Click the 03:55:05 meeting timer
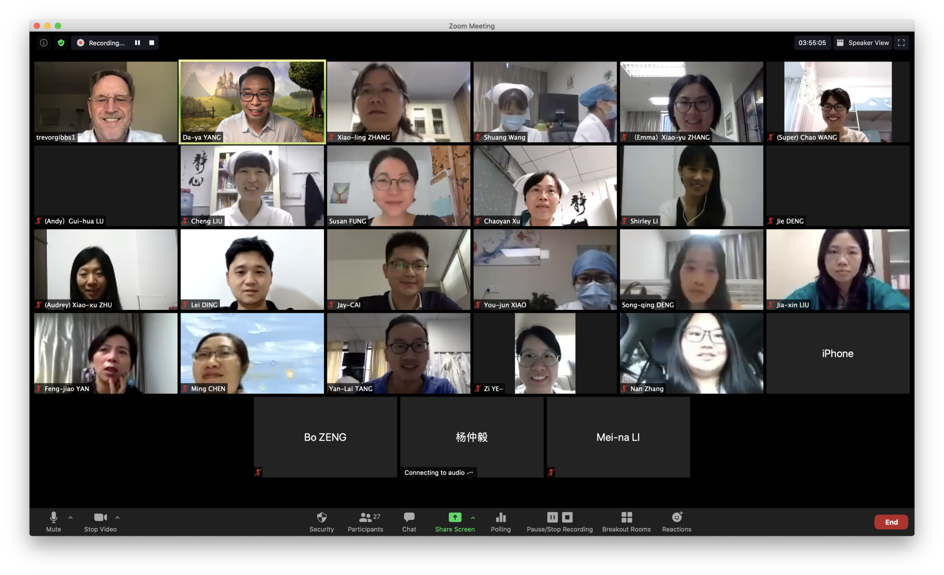 click(x=812, y=43)
